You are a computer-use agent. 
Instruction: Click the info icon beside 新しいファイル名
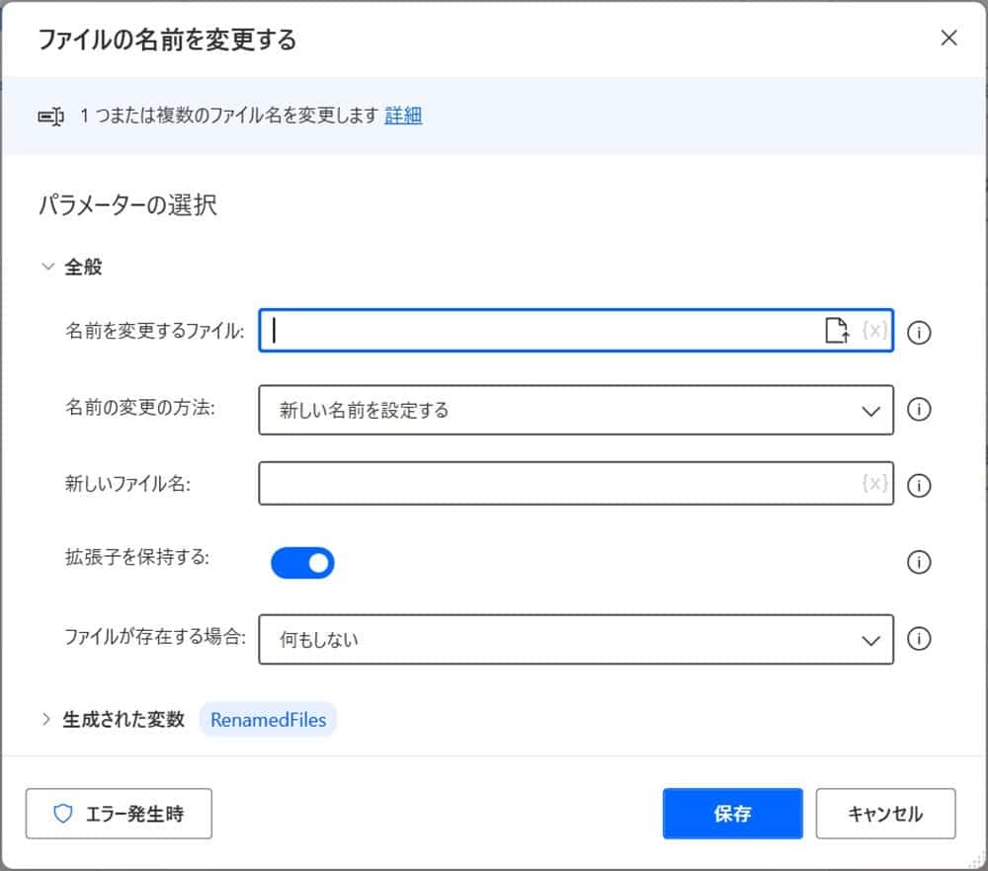coord(919,485)
